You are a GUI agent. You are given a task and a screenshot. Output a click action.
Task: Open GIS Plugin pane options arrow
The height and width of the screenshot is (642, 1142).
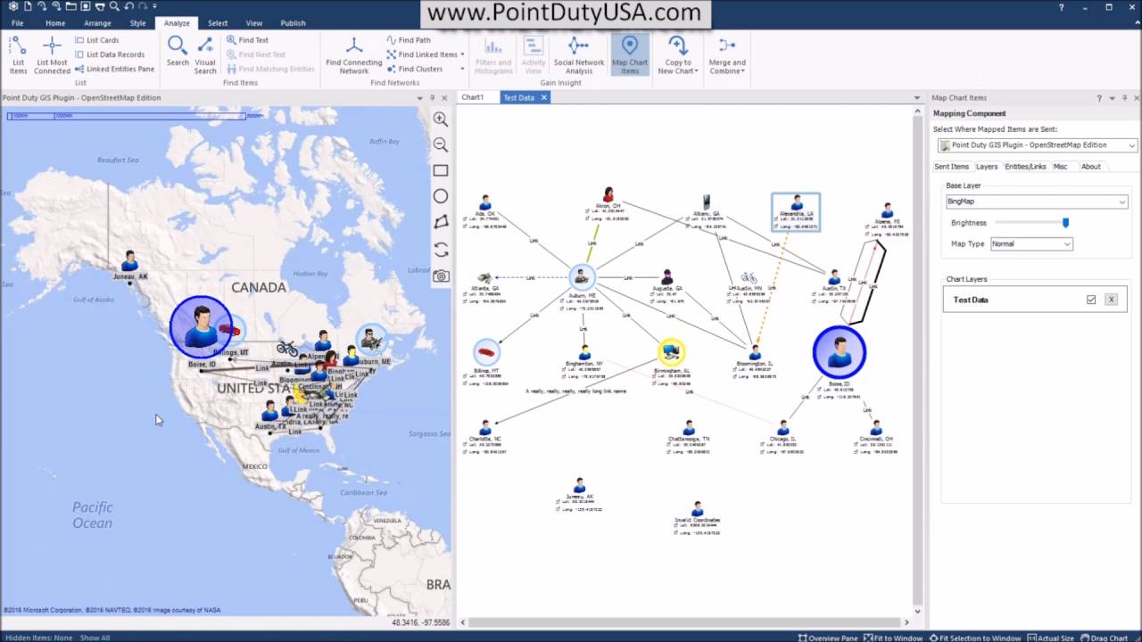pos(419,98)
